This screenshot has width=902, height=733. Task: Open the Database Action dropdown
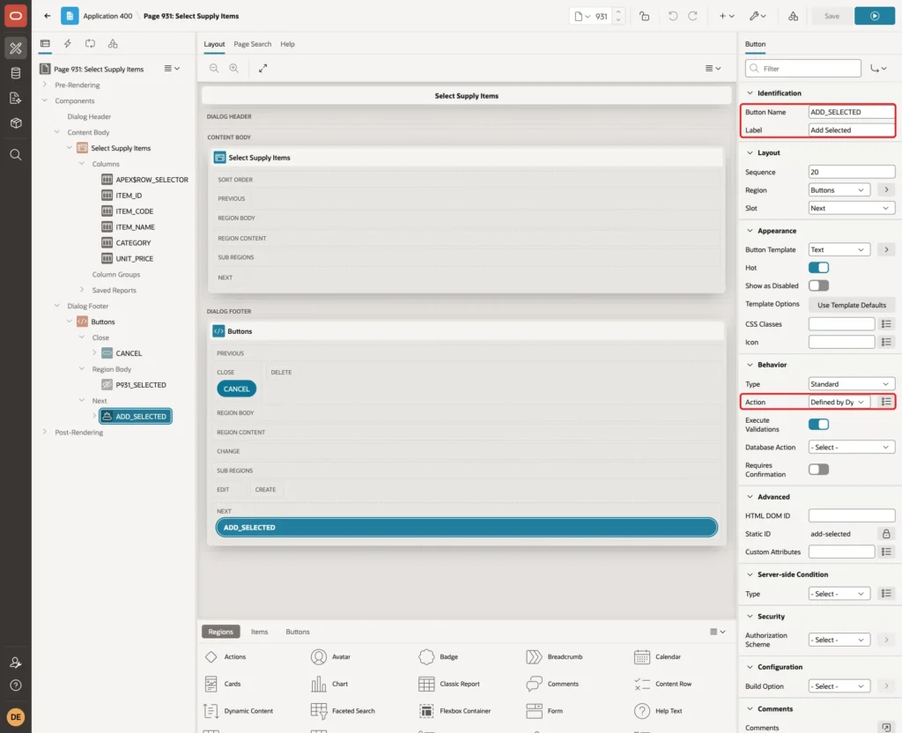coord(852,448)
